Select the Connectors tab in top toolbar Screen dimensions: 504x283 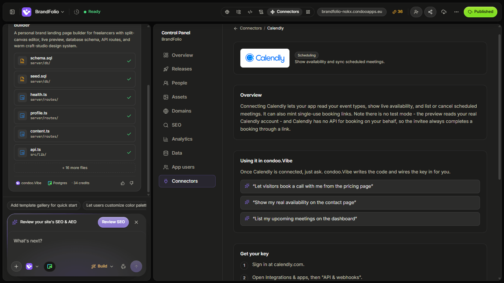[285, 12]
